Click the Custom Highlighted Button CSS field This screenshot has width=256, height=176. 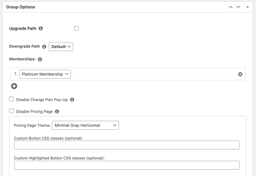pos(126,165)
